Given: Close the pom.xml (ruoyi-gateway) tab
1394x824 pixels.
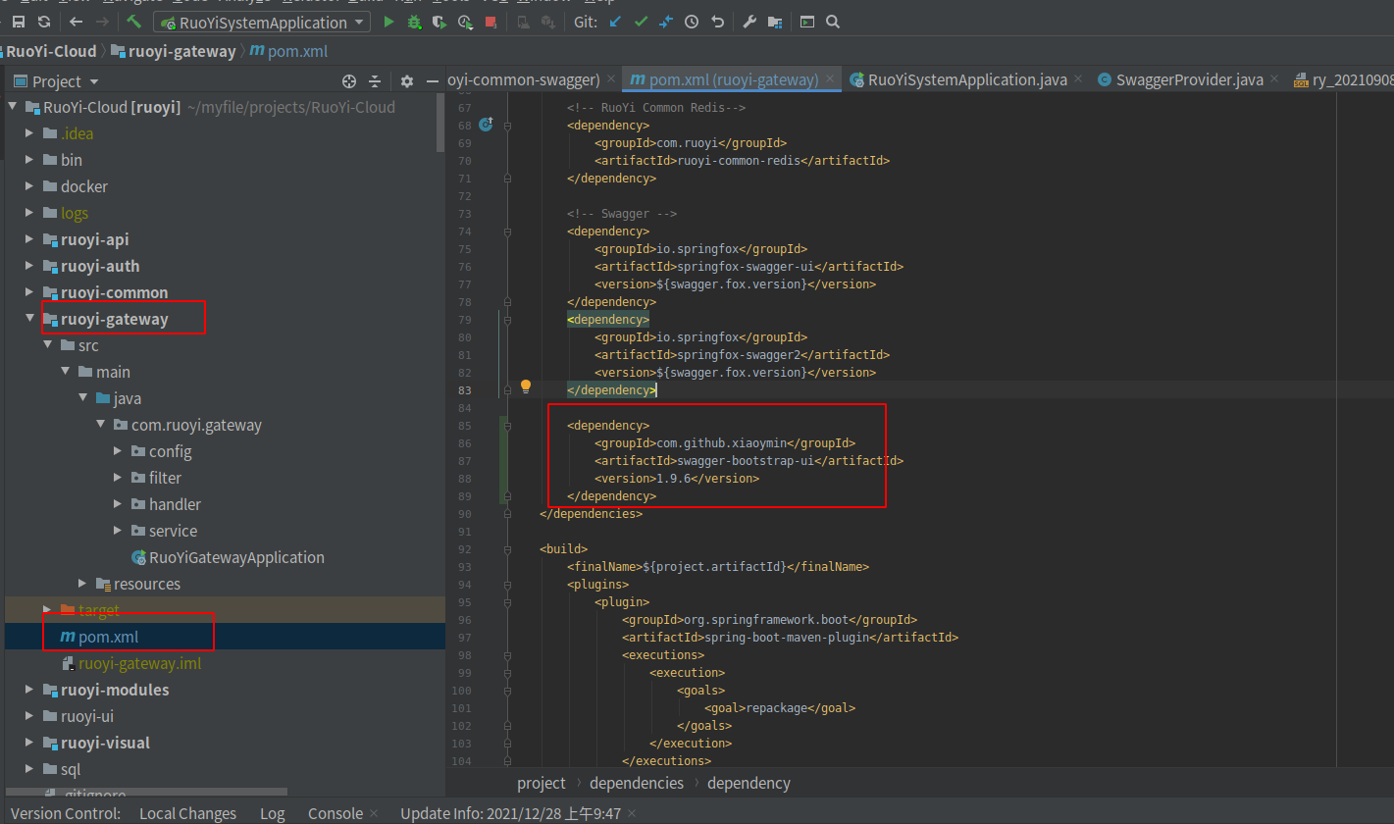Looking at the screenshot, I should point(832,79).
